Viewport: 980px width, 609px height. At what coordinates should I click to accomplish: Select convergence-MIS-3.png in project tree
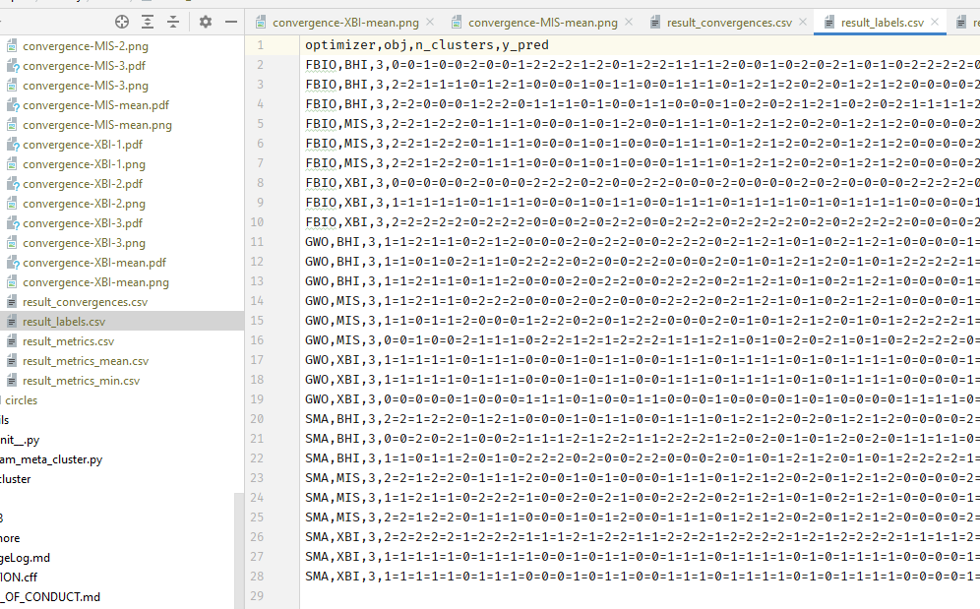click(86, 86)
